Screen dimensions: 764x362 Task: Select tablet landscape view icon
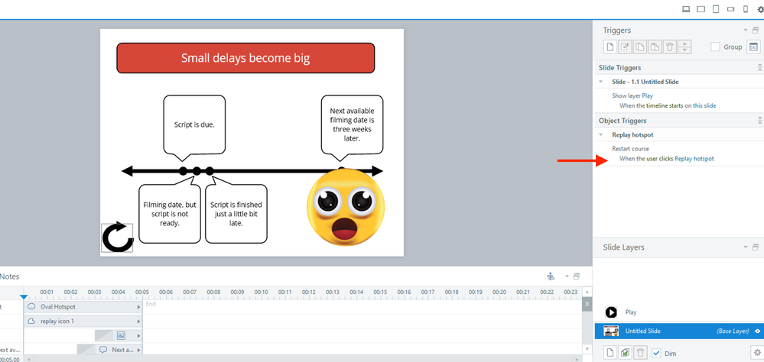coord(701,8)
